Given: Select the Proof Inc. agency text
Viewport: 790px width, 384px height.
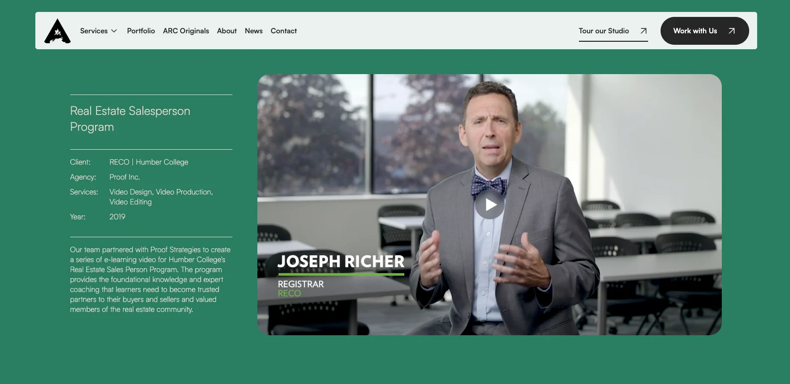Looking at the screenshot, I should click(x=124, y=177).
